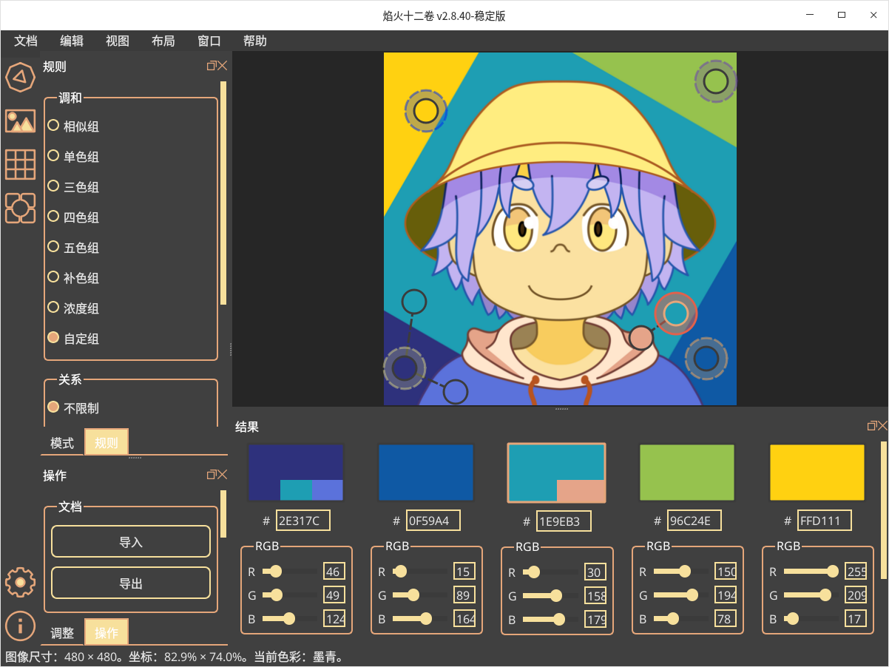Click the color wheel icon in sidebar
889x667 pixels.
(x=21, y=76)
